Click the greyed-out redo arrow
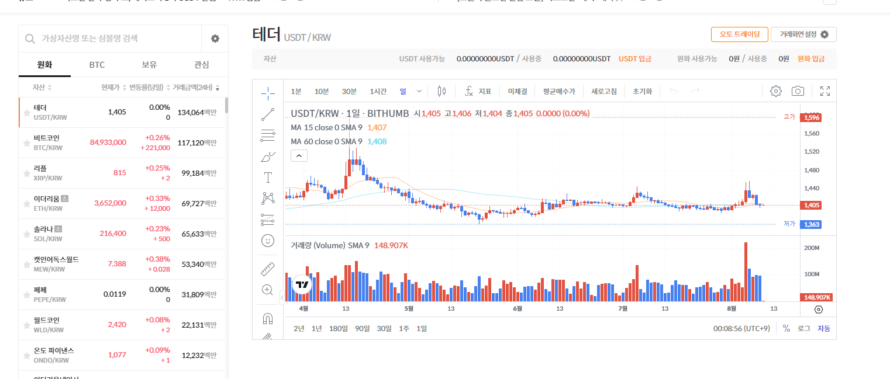Image resolution: width=890 pixels, height=379 pixels. pos(695,91)
